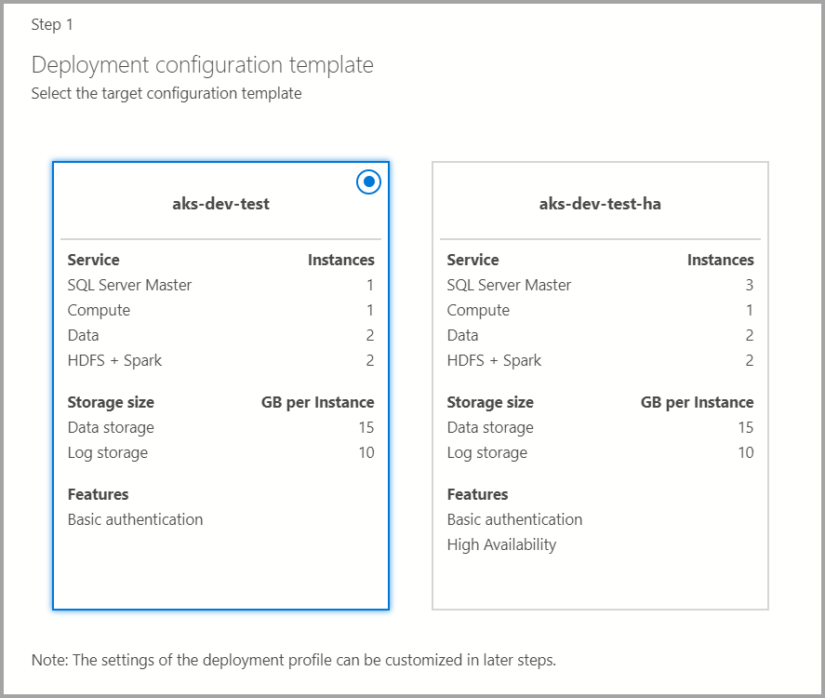Select the aks-dev-test radio button
Screen dimensions: 825x698
point(368,182)
